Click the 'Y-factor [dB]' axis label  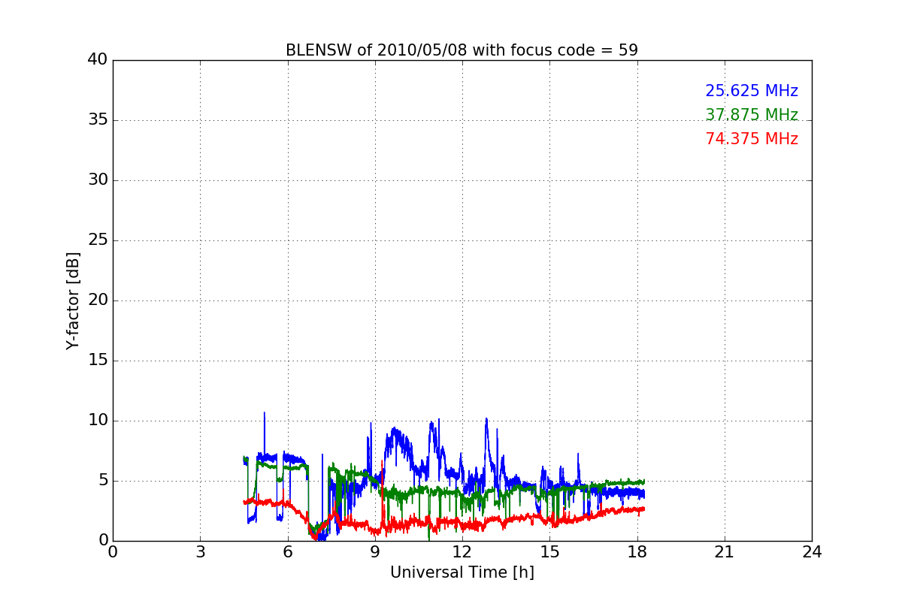pos(73,300)
